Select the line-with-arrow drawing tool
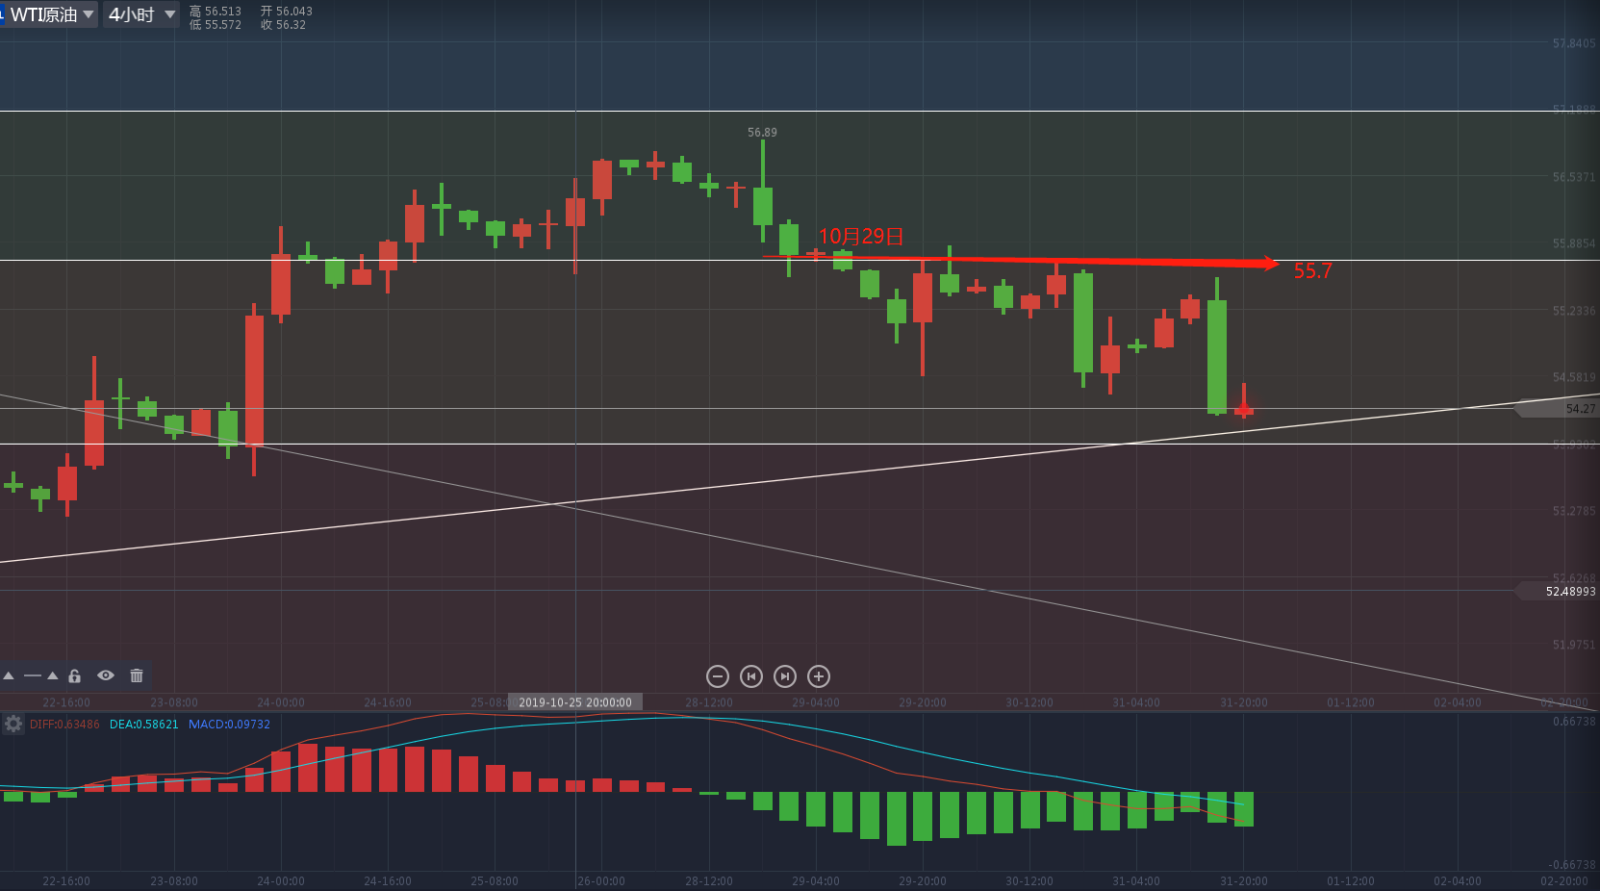The image size is (1600, 891). point(40,675)
